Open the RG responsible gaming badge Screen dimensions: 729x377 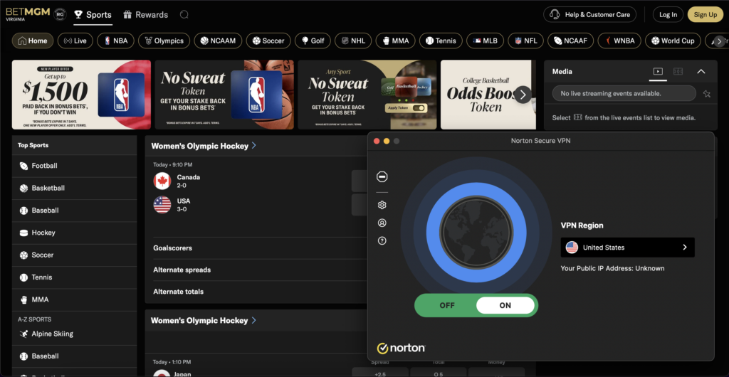pyautogui.click(x=60, y=14)
